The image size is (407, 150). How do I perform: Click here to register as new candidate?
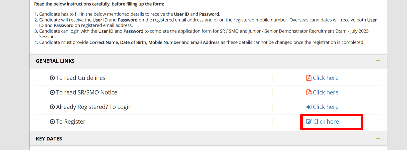pos(326,121)
